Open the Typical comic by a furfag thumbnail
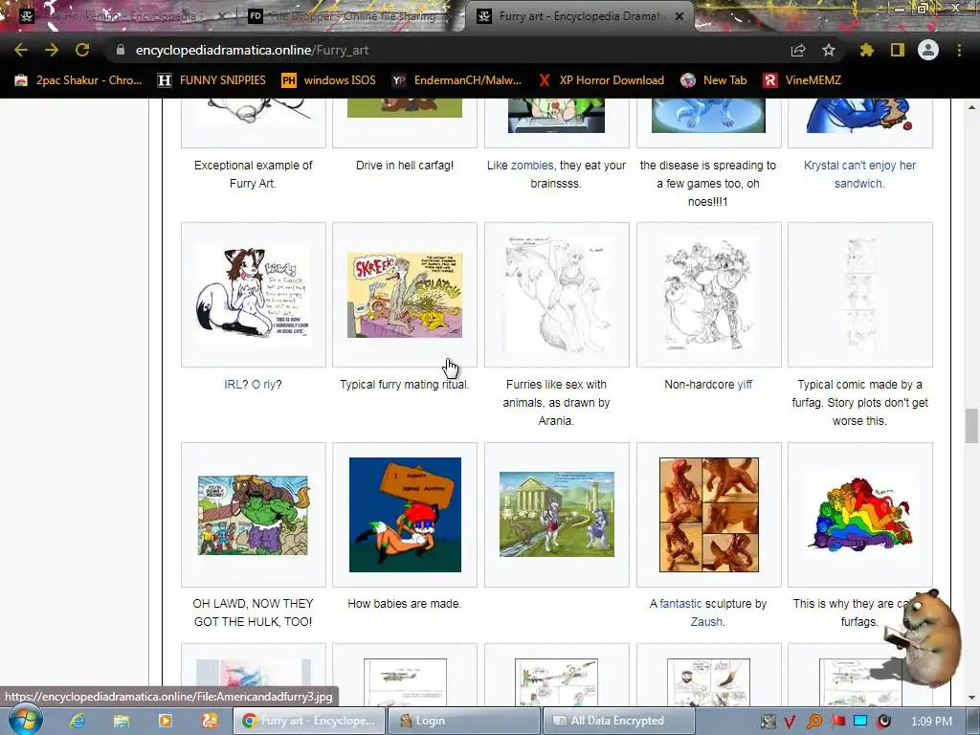This screenshot has width=980, height=735. pyautogui.click(x=860, y=295)
